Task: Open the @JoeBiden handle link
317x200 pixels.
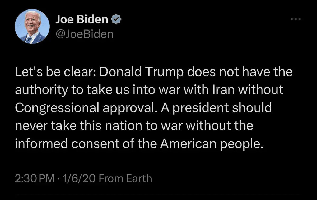Action: (x=84, y=34)
